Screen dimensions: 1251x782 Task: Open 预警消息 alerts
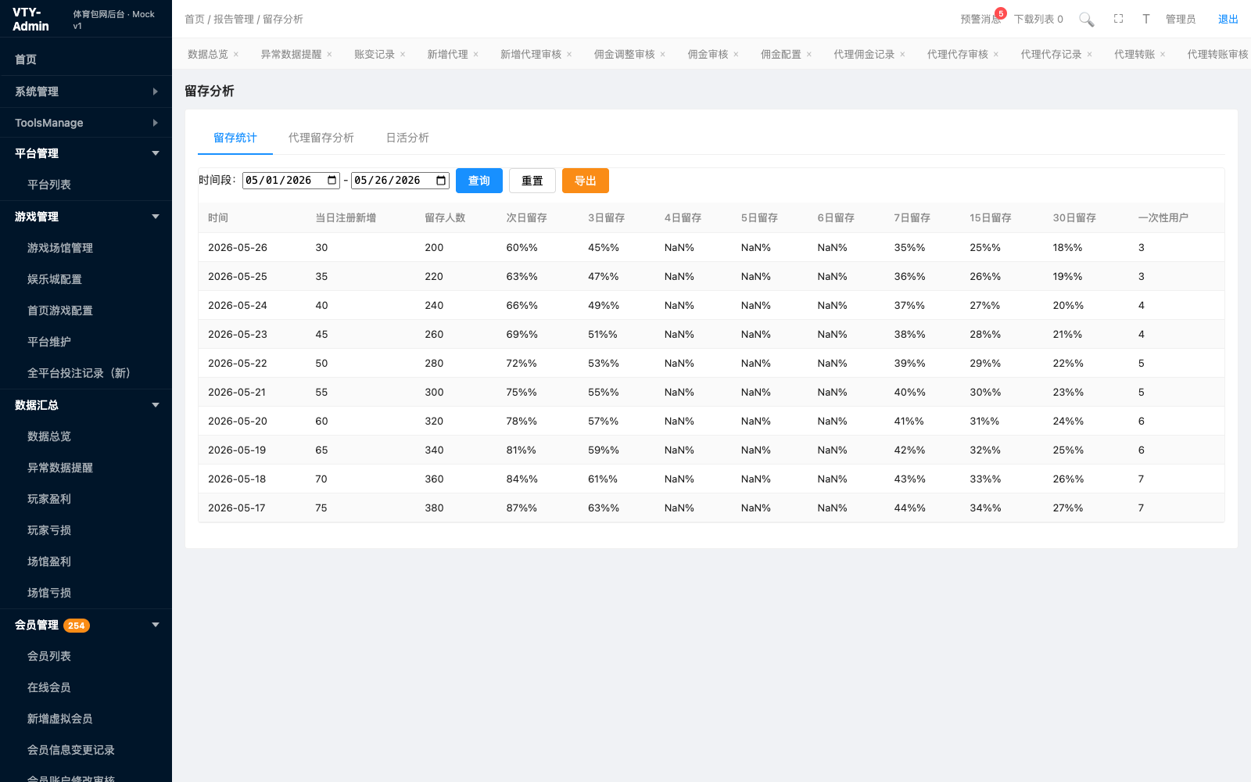[x=981, y=20]
